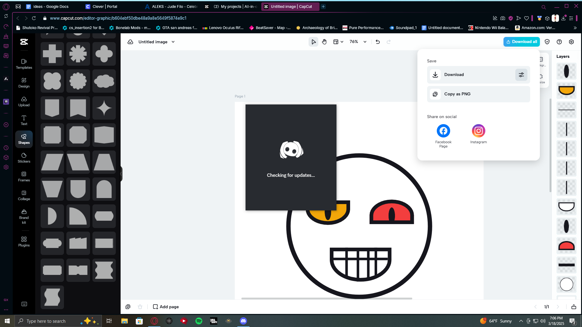The height and width of the screenshot is (327, 582).
Task: Switch to the ideas Google Docs tab
Action: pyautogui.click(x=47, y=6)
